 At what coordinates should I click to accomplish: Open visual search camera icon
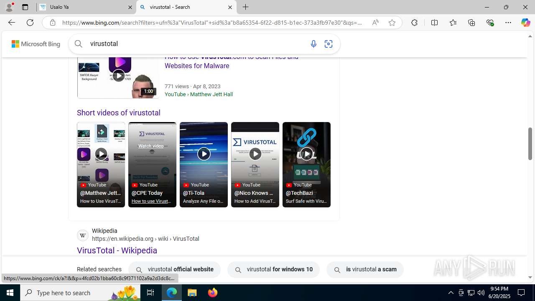point(329,44)
